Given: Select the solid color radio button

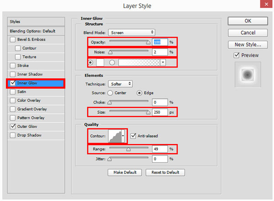Looking at the screenshot, I should 90,63.
